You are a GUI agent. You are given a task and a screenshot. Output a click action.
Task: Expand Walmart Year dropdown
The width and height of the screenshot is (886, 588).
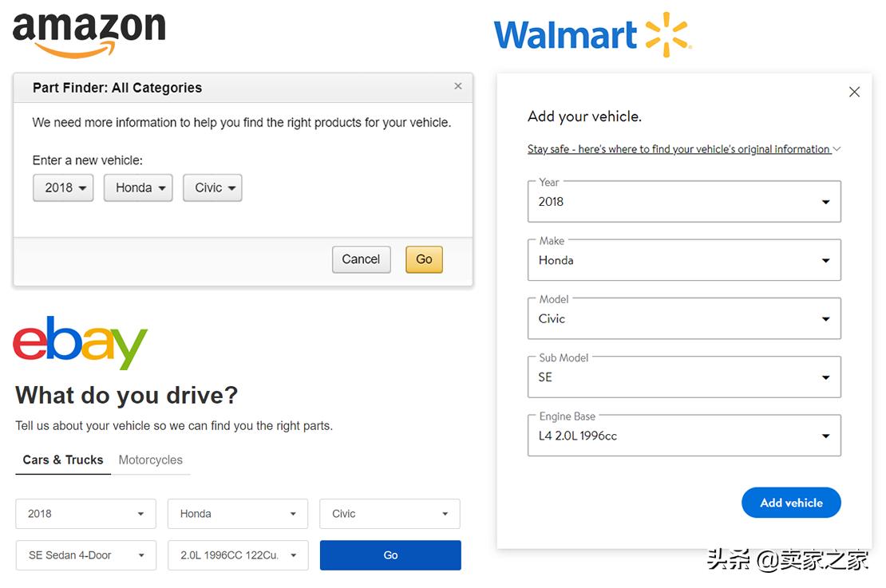click(x=684, y=202)
